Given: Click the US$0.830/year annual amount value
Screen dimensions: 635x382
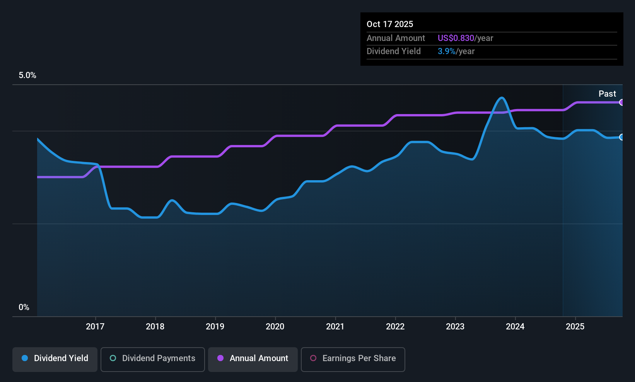Looking at the screenshot, I should tap(465, 38).
